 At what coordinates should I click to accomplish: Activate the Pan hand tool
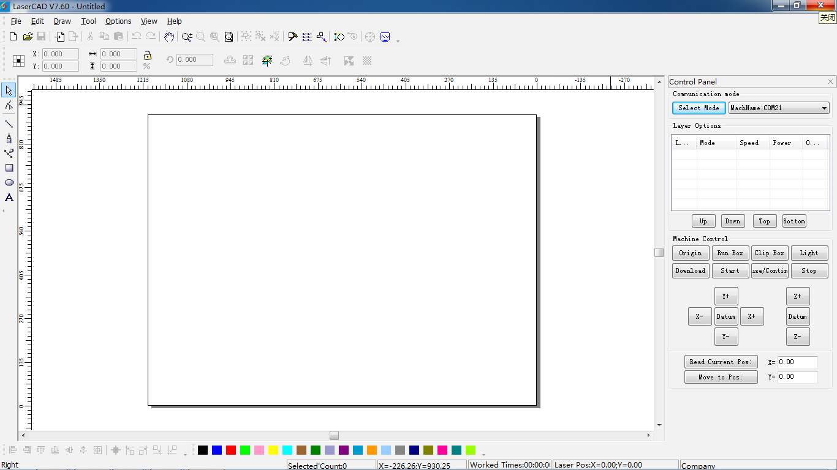[x=169, y=37]
